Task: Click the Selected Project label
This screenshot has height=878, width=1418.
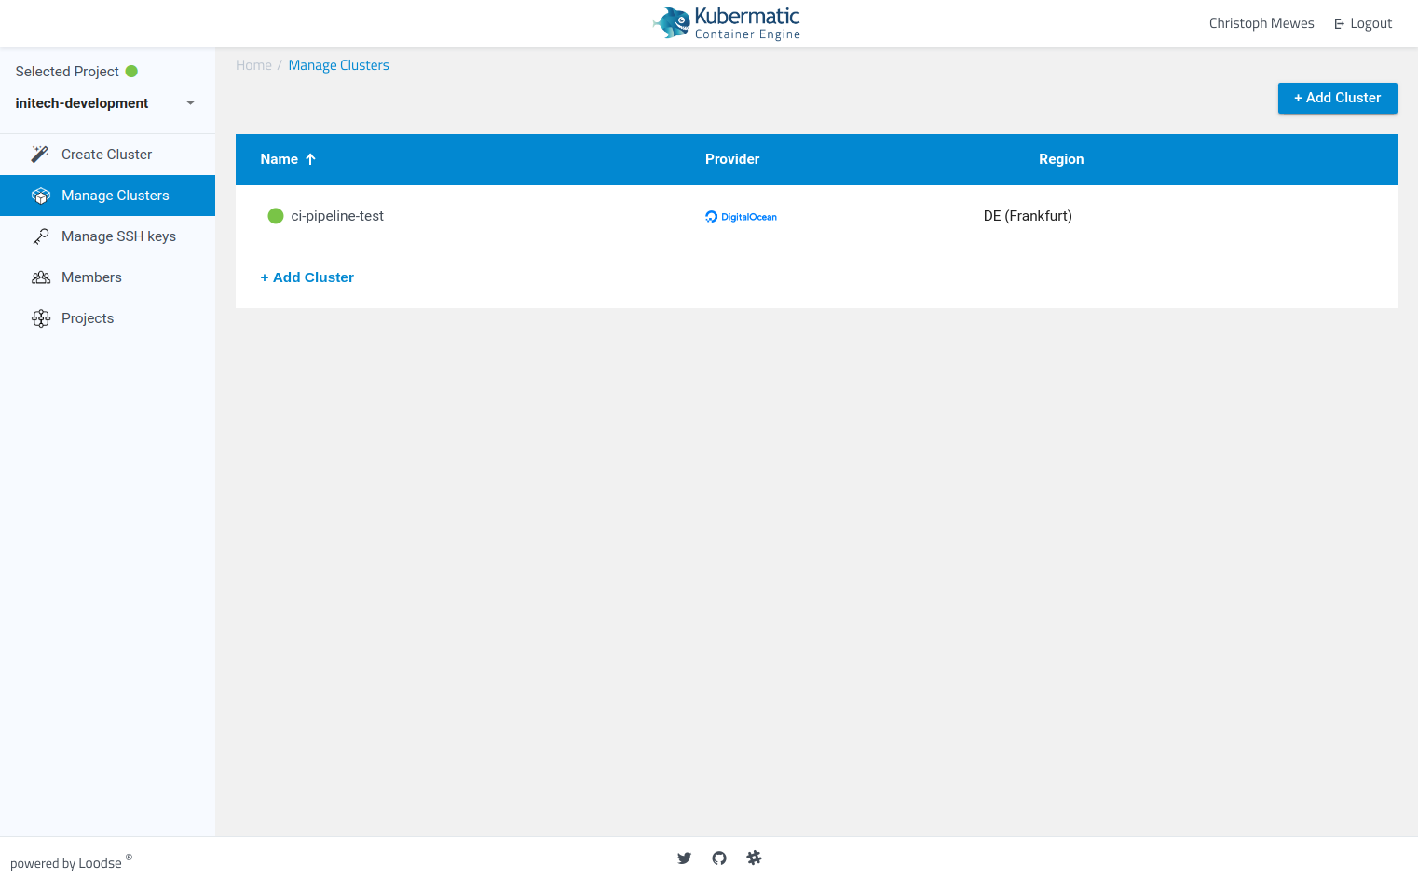Action: (67, 72)
